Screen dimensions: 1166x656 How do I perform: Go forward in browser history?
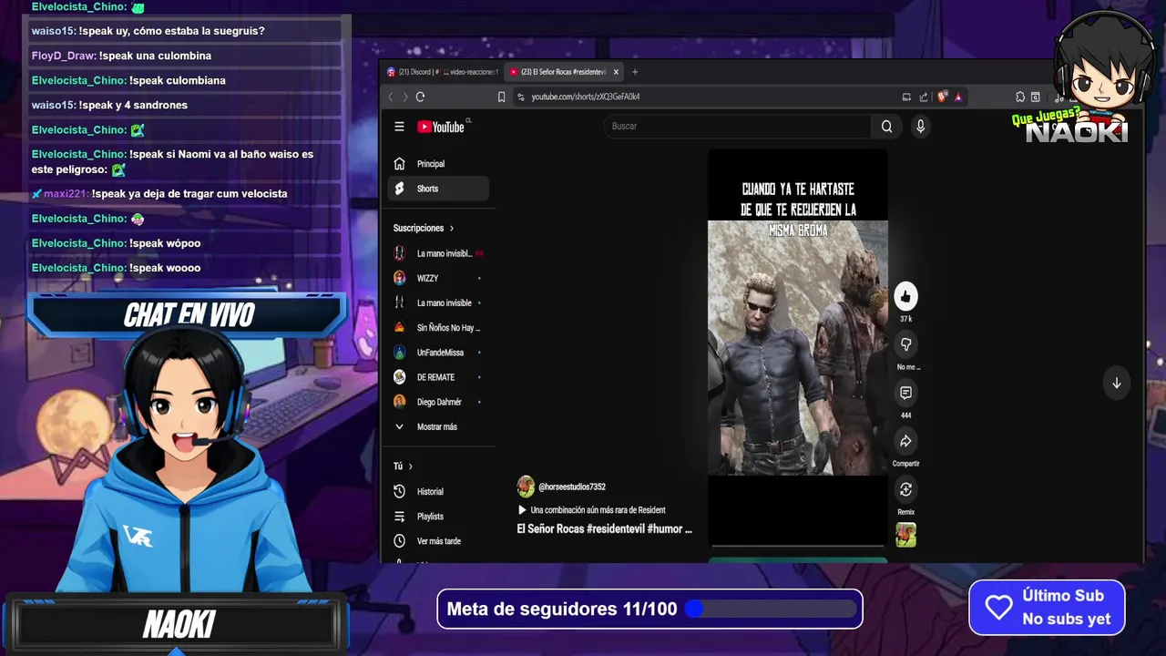404,97
